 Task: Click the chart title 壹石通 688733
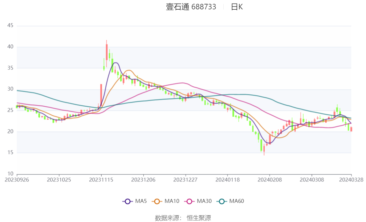click(191, 7)
